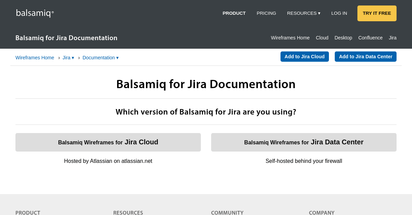Click the LOG IN link
This screenshot has height=215, width=412.
click(339, 13)
